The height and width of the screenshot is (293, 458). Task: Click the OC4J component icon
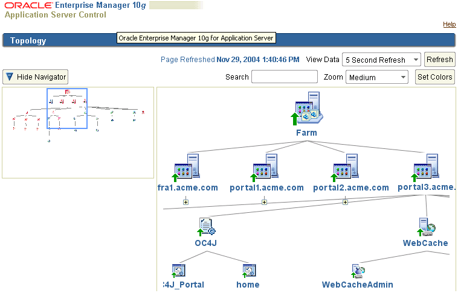207,227
